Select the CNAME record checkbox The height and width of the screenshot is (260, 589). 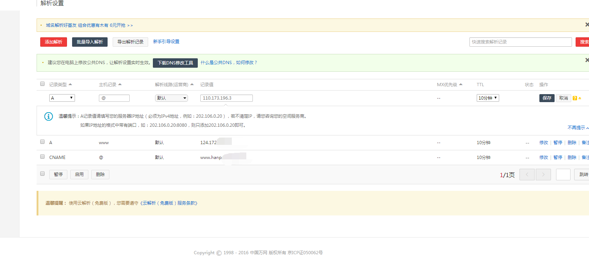tap(42, 157)
